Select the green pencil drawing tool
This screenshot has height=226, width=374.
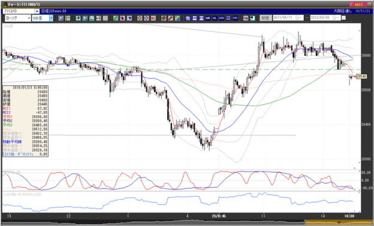pyautogui.click(x=116, y=18)
